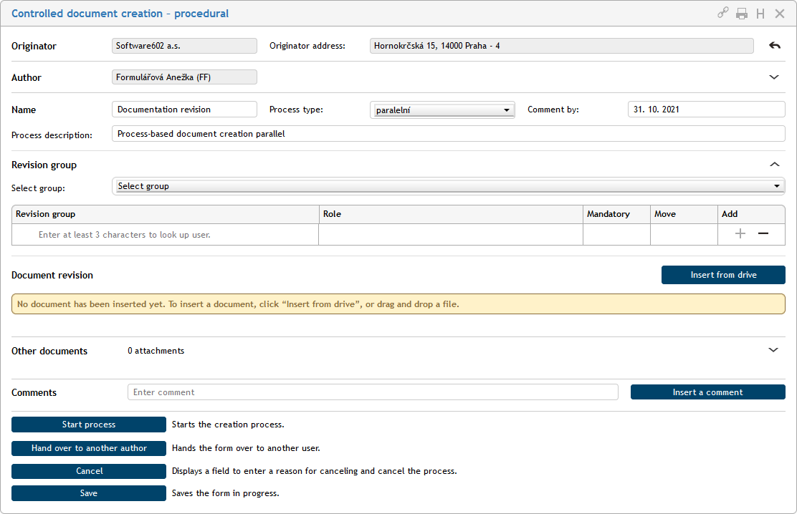Open the Select group dropdown
This screenshot has width=797, height=514.
(x=448, y=186)
